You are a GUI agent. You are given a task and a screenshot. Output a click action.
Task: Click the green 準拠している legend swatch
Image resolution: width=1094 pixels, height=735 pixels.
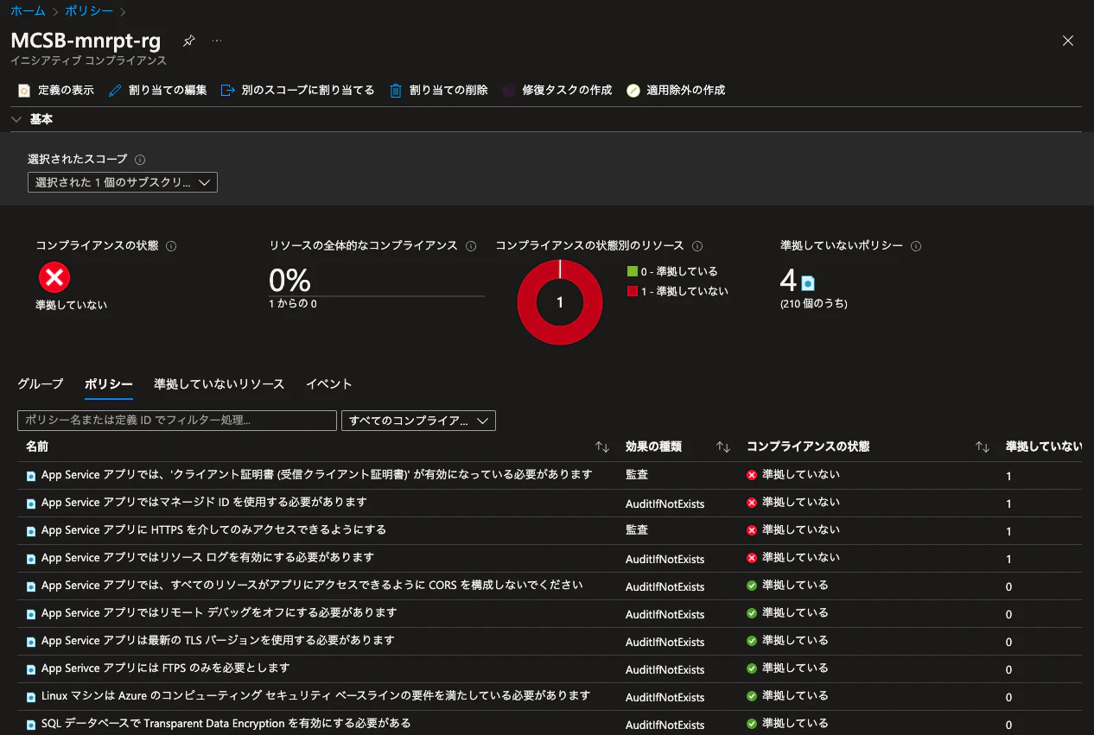click(632, 271)
